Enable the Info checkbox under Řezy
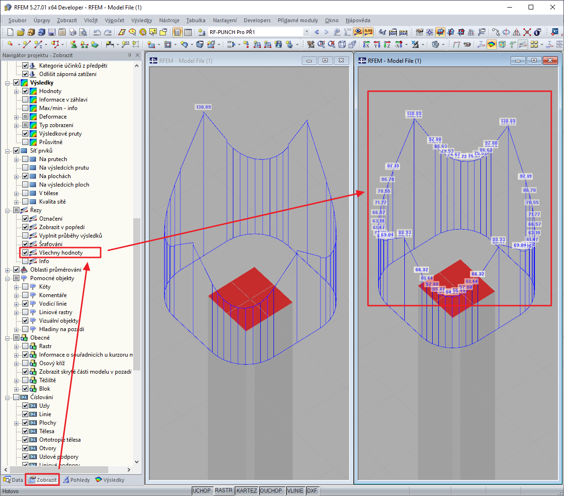The image size is (564, 496). coord(25,261)
